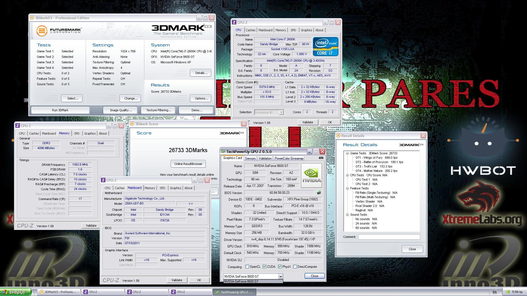Click the Demo... button
Screen dimensions: 527x296
197,110
